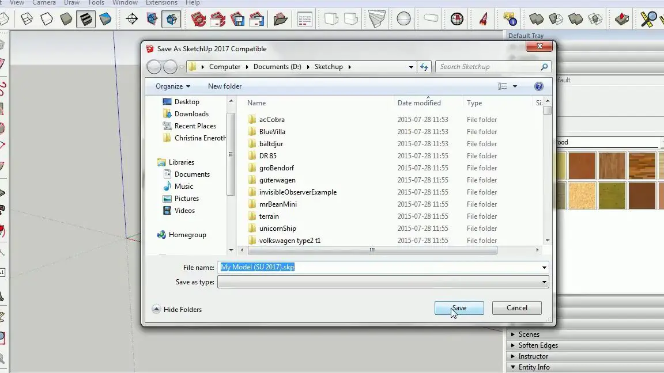Sort files by Date modified column
The width and height of the screenshot is (664, 373).
419,103
